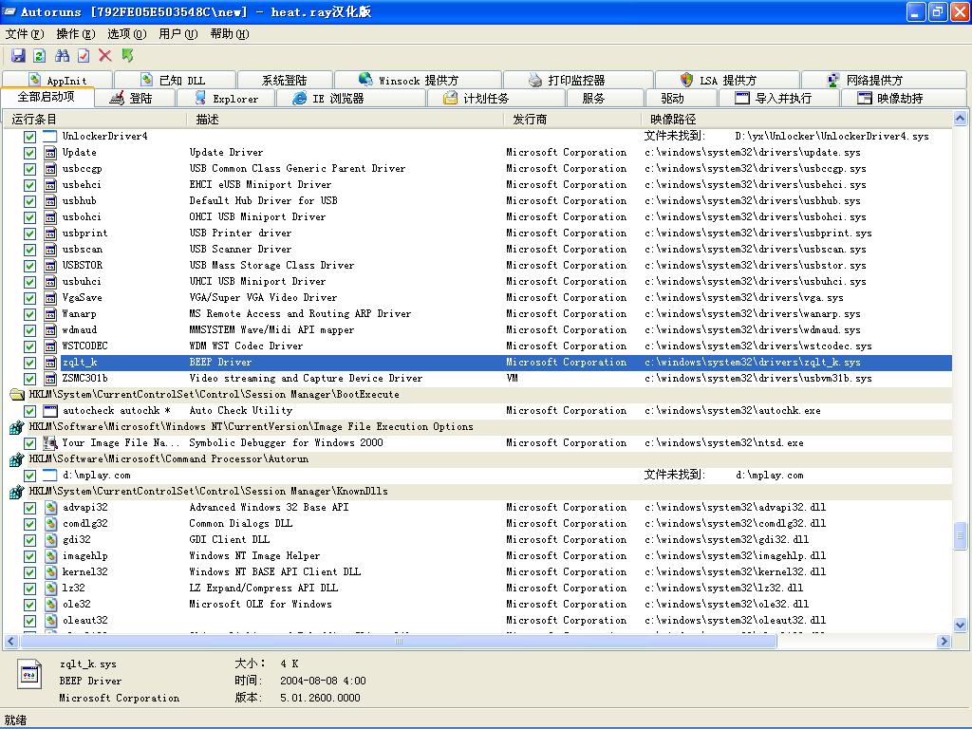Click the Properties toolbar icon
This screenshot has width=972, height=729.
[84, 56]
